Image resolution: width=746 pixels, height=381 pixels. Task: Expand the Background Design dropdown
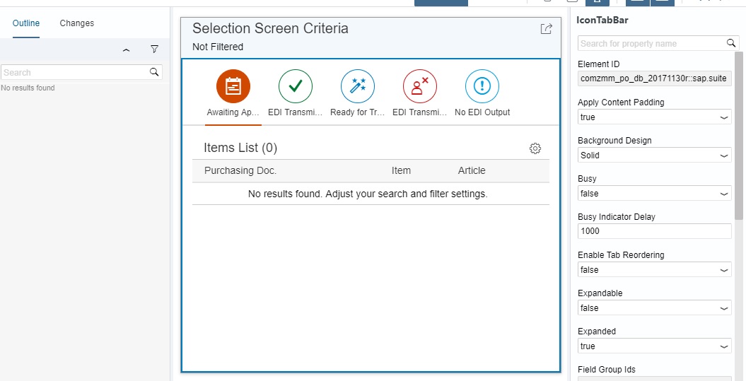(x=654, y=155)
